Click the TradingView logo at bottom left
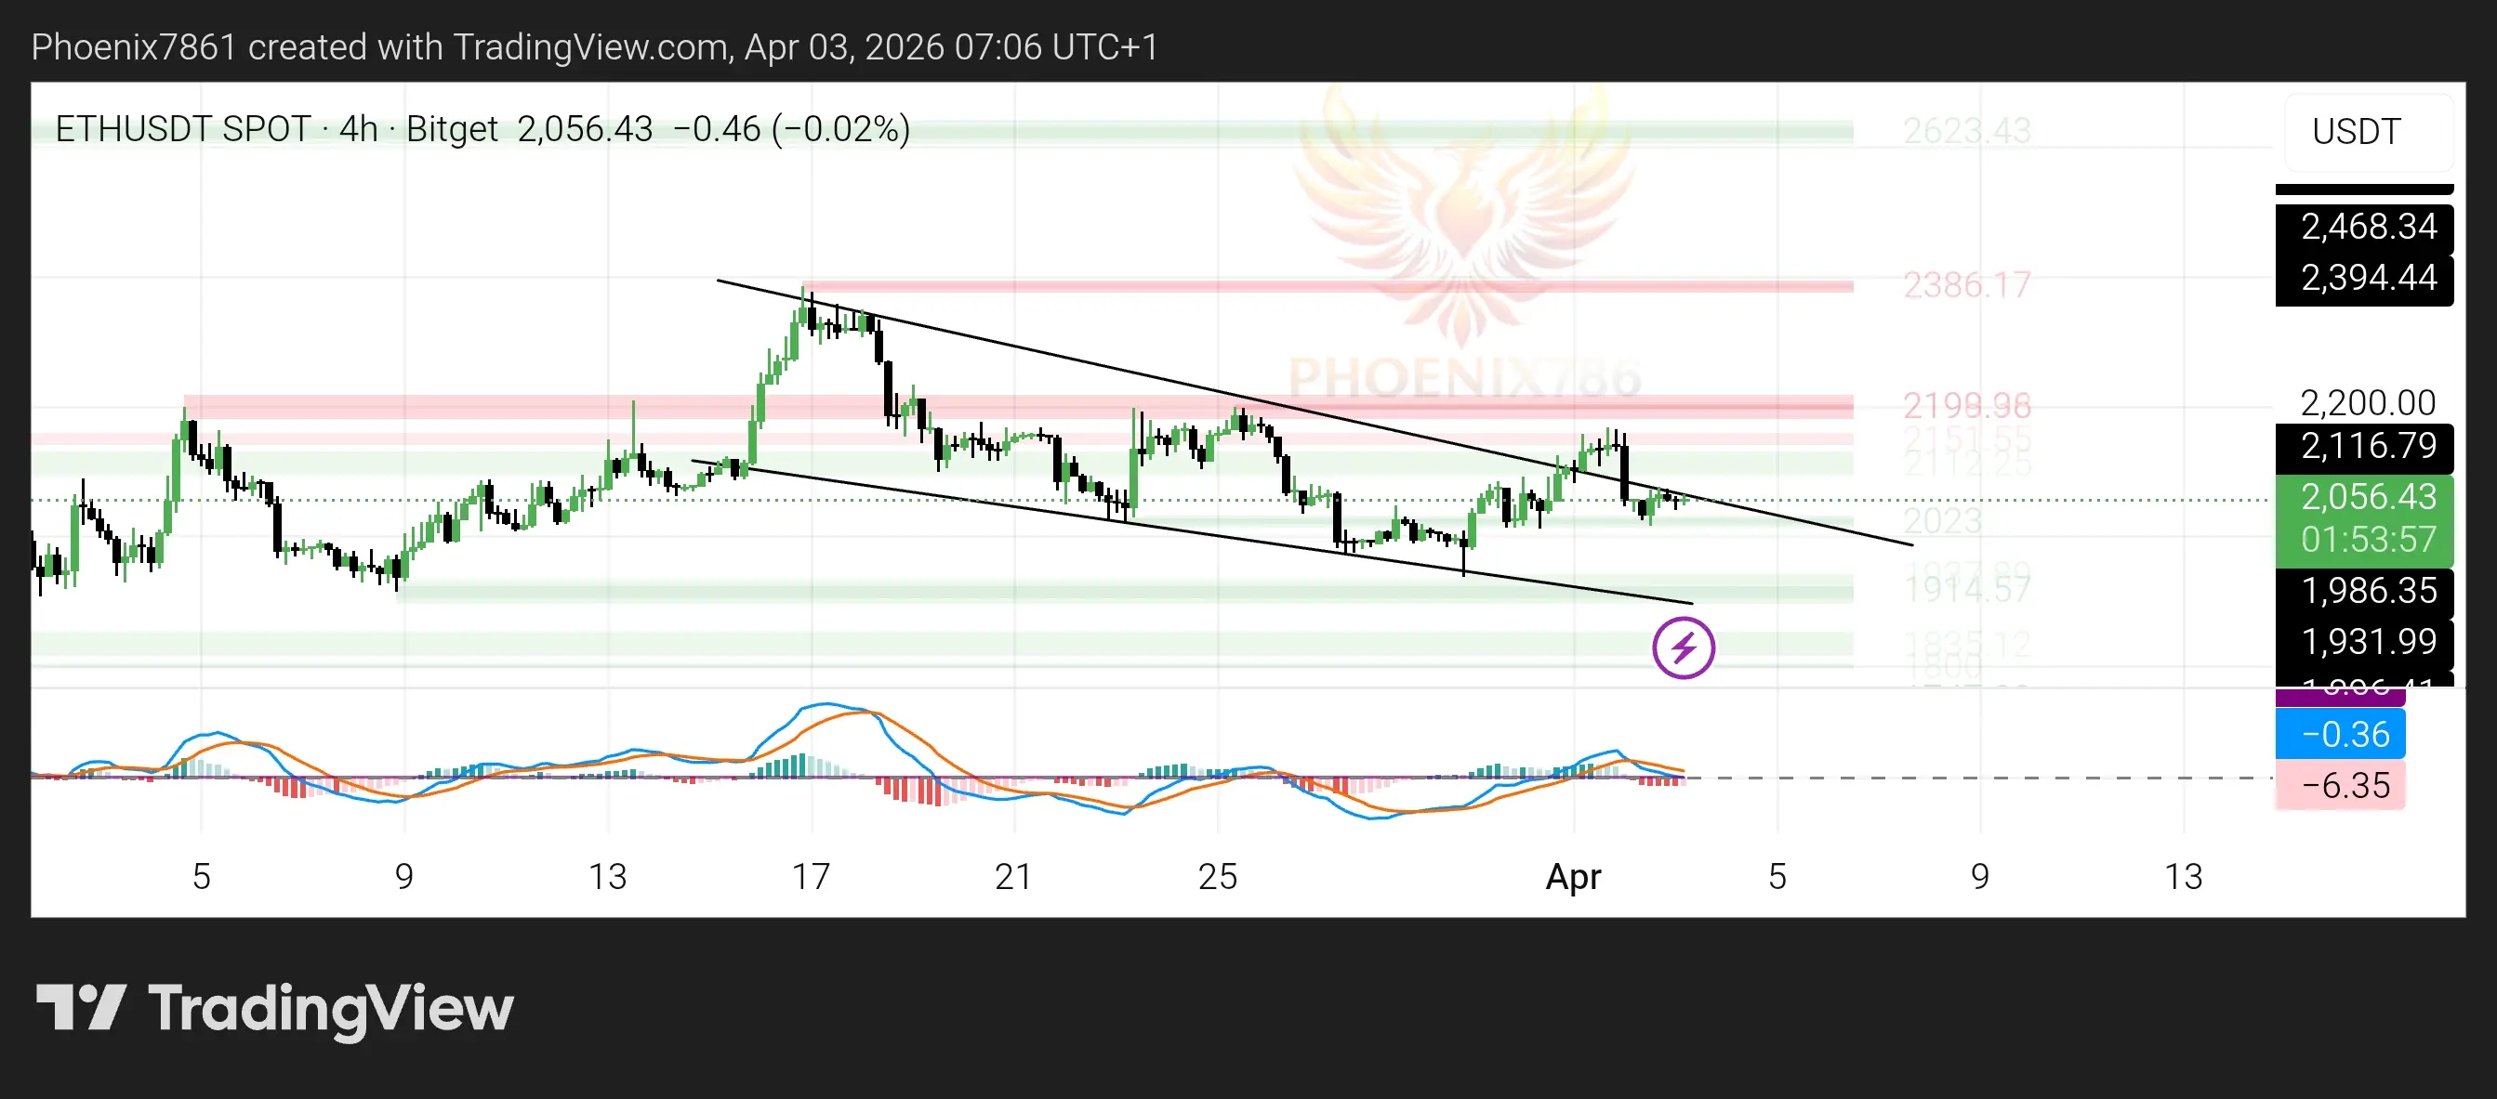Image resolution: width=2497 pixels, height=1099 pixels. (274, 1008)
